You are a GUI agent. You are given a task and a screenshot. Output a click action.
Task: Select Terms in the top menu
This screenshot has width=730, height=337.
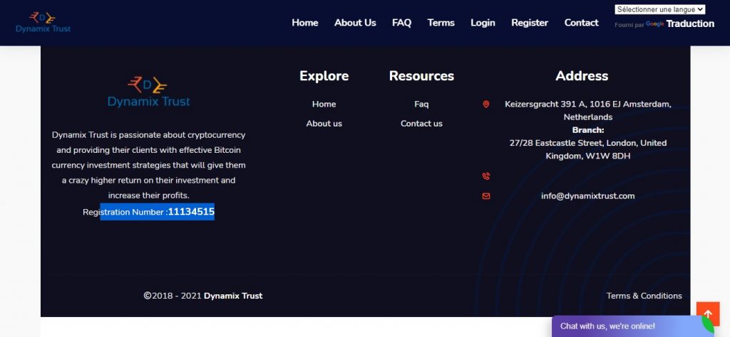pos(441,23)
